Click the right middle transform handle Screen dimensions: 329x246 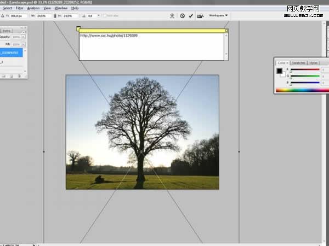(239, 151)
